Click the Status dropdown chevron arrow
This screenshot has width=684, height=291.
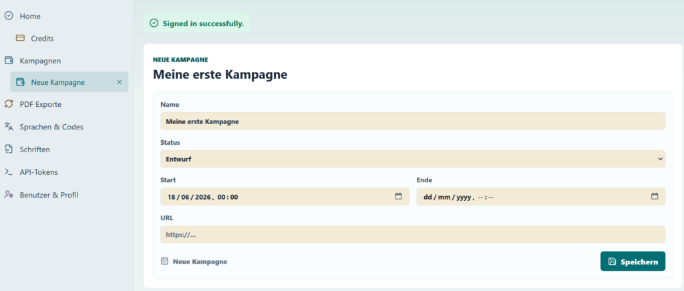pyautogui.click(x=660, y=160)
